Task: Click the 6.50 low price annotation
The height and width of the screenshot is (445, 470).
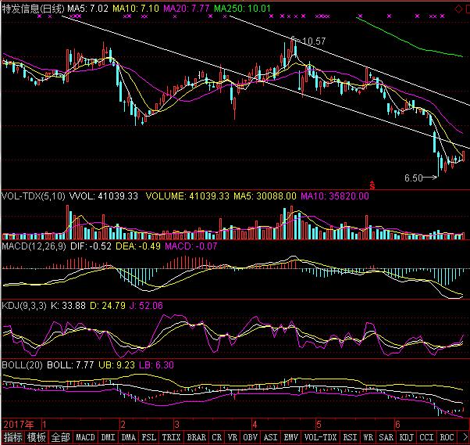Action: [413, 178]
